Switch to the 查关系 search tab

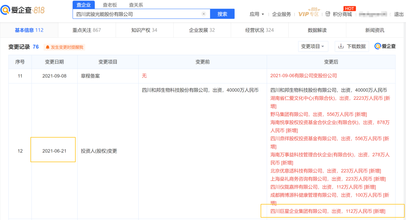pos(136,5)
